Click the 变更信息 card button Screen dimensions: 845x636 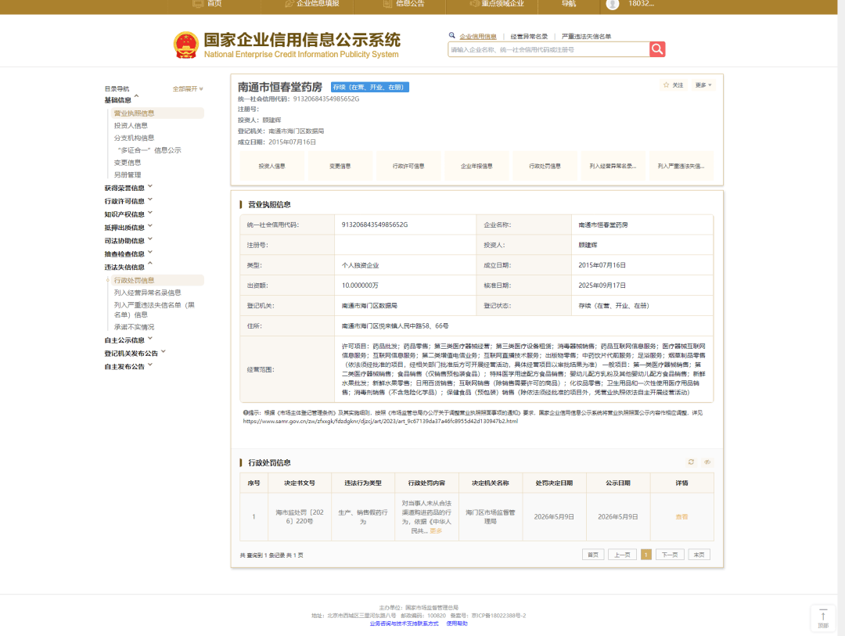pyautogui.click(x=340, y=166)
